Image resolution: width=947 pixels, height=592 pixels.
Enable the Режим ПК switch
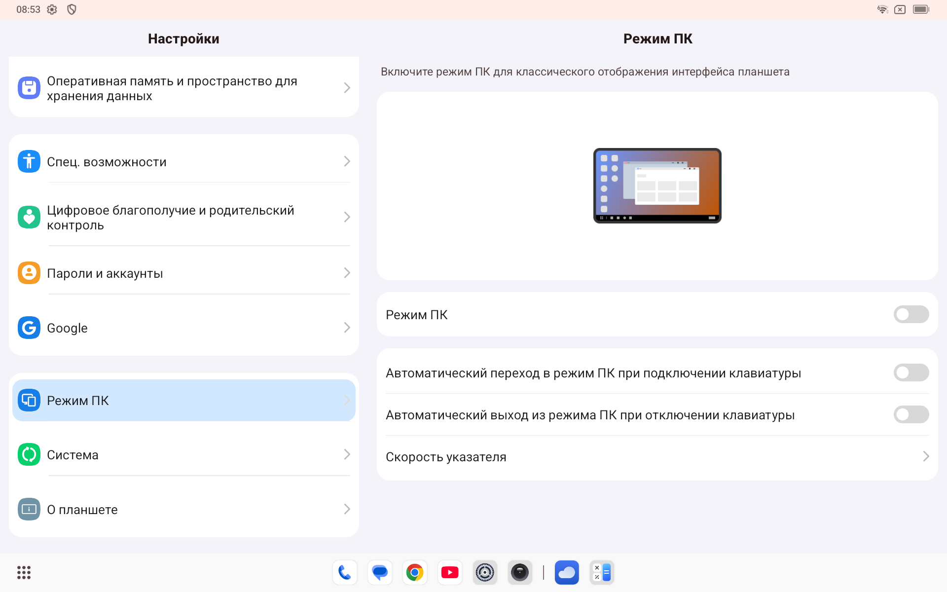pos(911,314)
